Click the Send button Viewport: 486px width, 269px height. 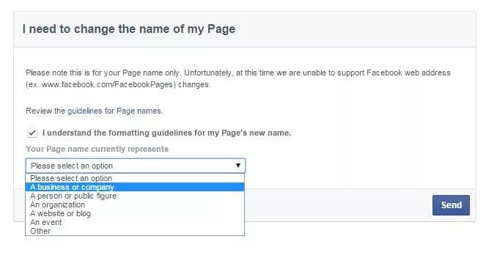451,205
